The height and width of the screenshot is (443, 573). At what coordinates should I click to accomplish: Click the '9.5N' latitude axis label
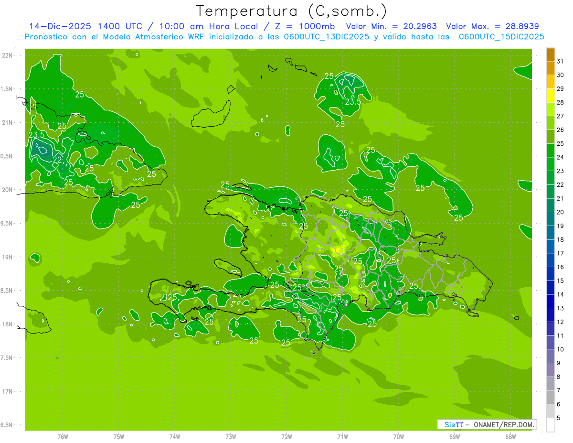pyautogui.click(x=7, y=223)
